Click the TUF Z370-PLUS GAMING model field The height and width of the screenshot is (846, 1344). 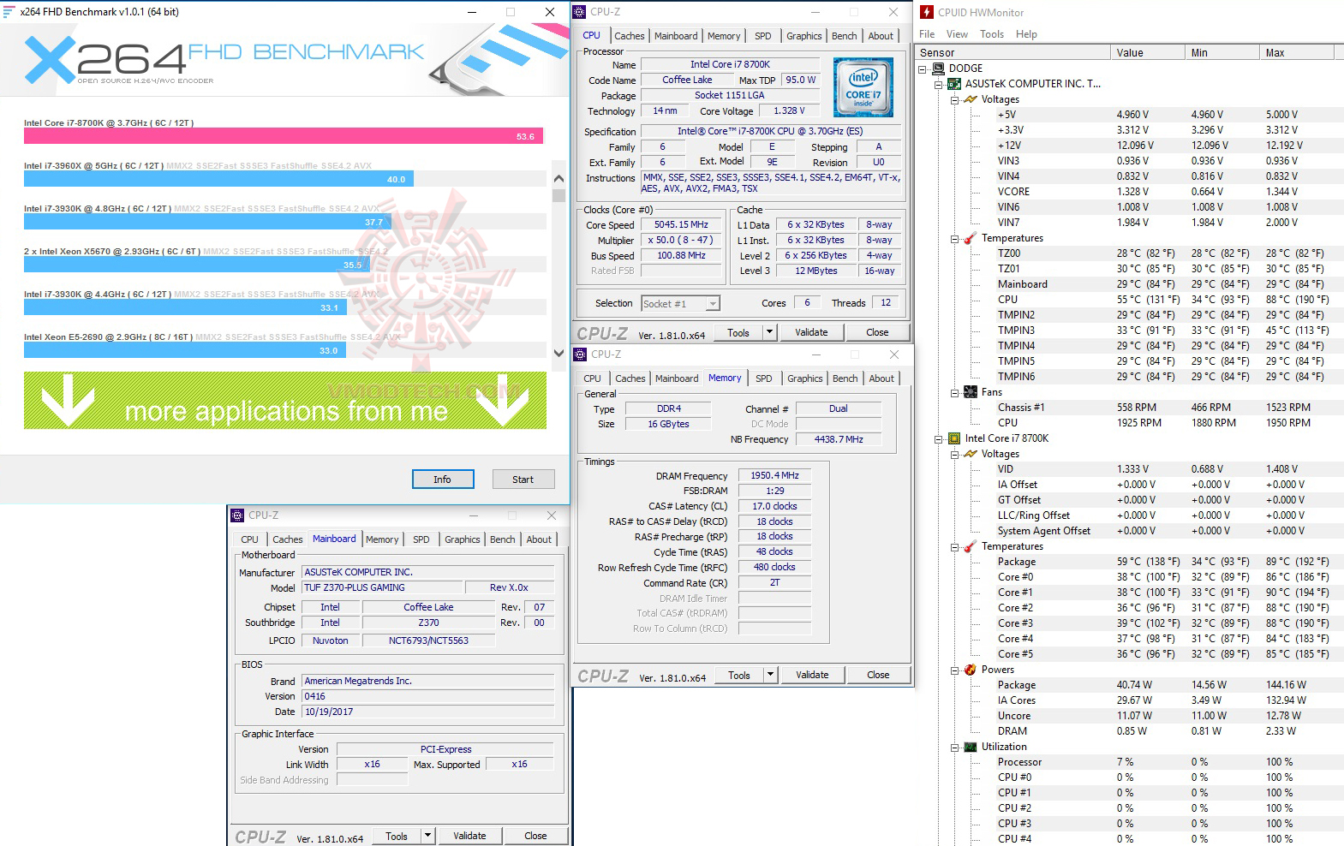(382, 587)
